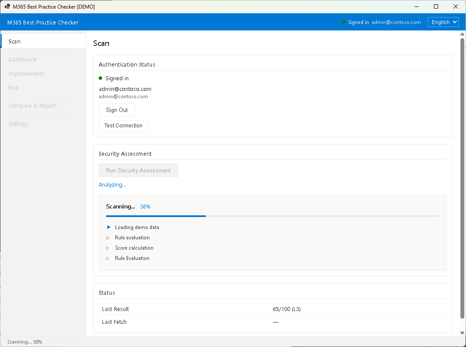Screen dimensions: 466x347
Task: Click the blue arrow next to Loading demo data
Action: [109, 227]
